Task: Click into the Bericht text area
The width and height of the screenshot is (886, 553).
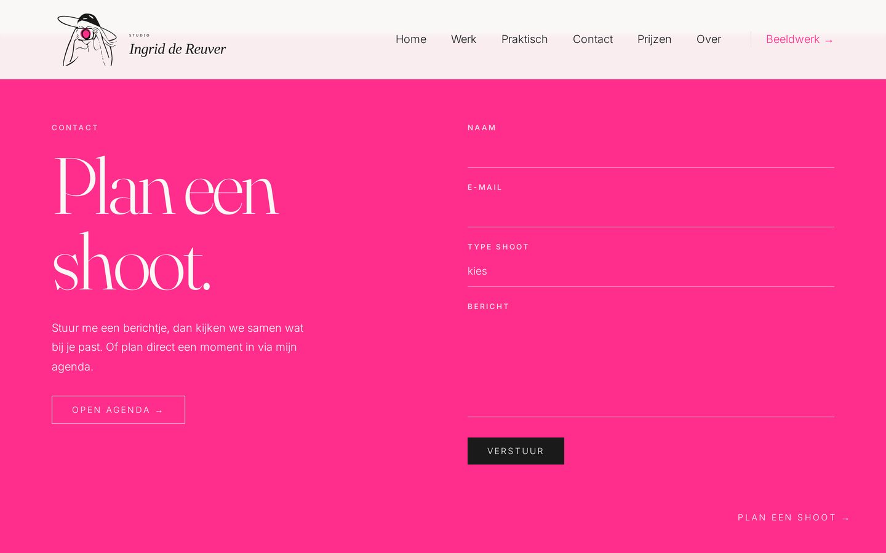Action: [x=651, y=367]
